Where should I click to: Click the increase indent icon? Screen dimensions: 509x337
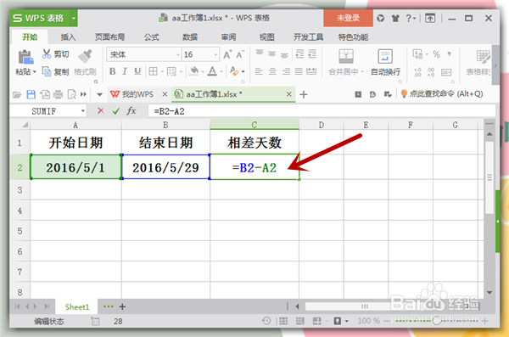point(312,53)
